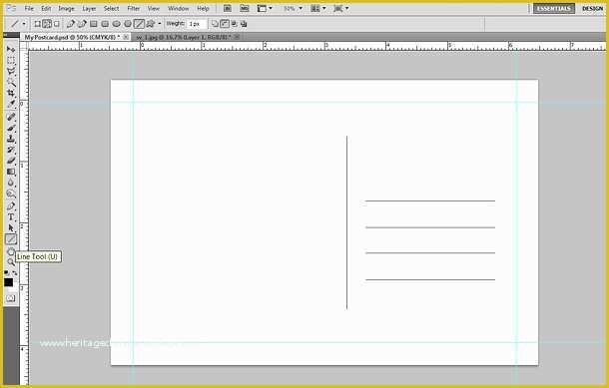Select the Type tool
This screenshot has width=609, height=388.
tap(11, 216)
